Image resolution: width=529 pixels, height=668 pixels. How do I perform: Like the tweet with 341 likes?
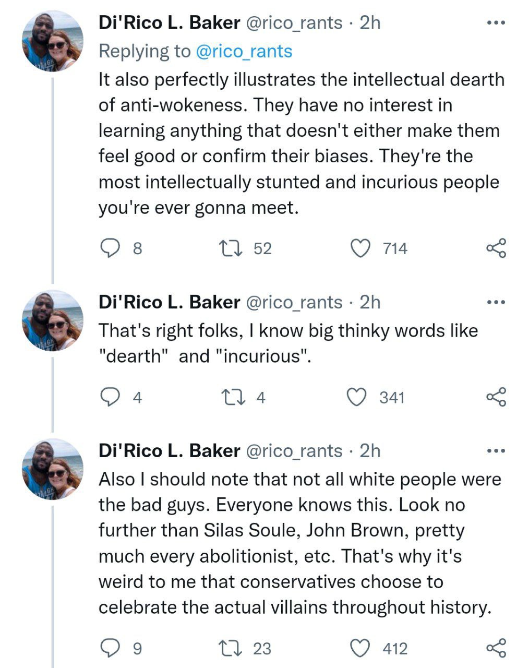(x=357, y=398)
